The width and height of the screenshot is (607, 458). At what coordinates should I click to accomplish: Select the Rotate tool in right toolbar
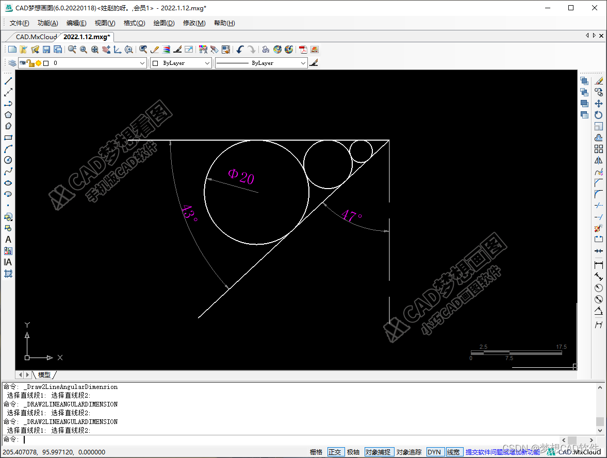[598, 115]
